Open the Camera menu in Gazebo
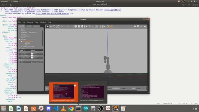This screenshot has width=199, height=112. pyautogui.click(x=30, y=22)
